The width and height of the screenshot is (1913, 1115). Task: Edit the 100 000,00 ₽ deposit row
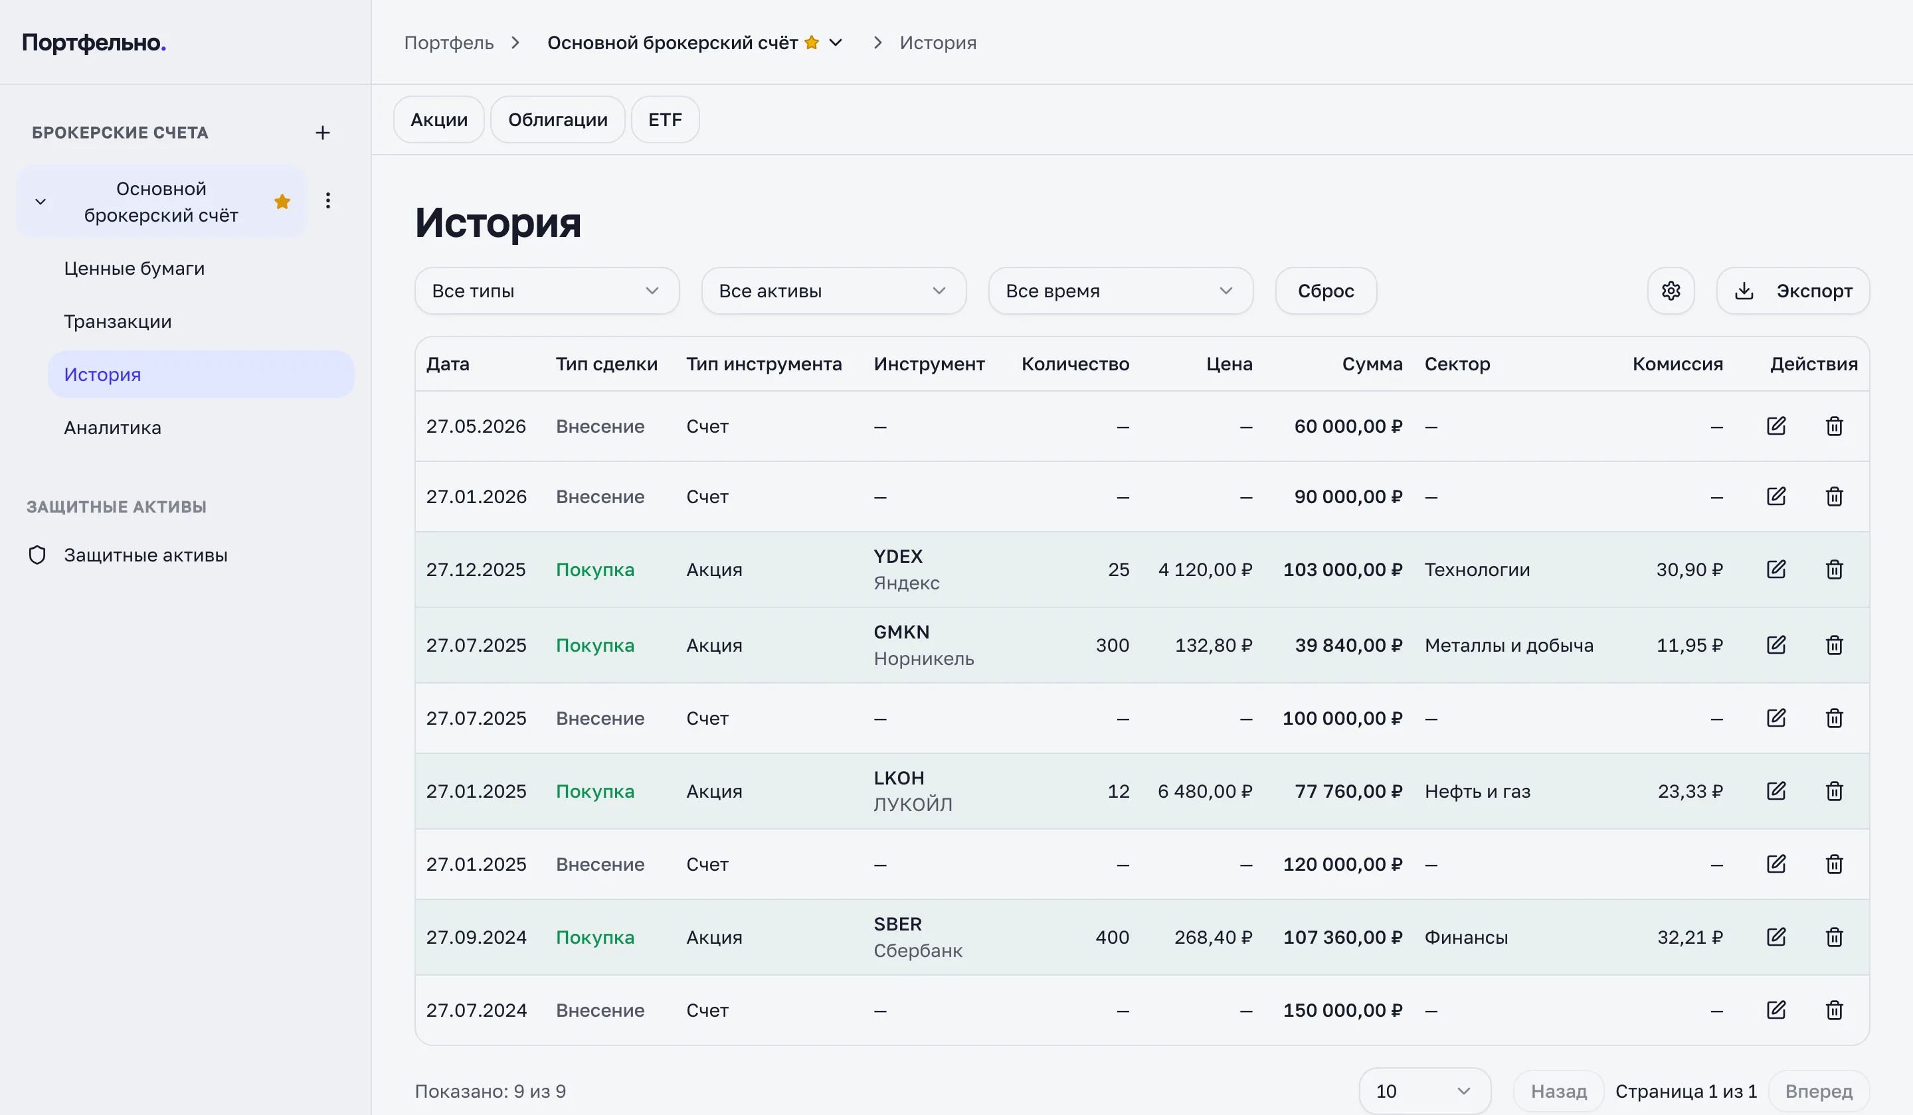point(1776,717)
